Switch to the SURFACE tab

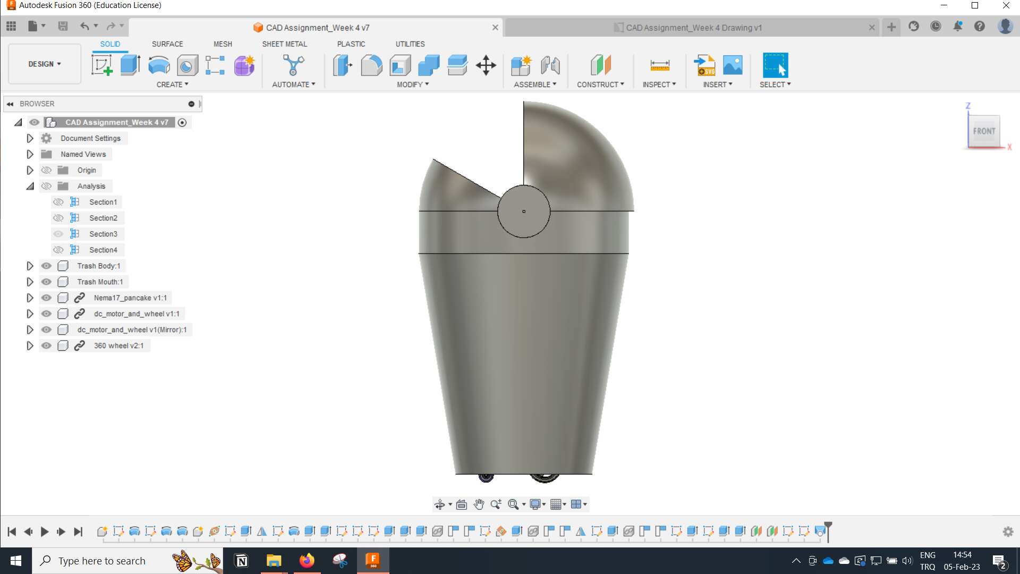(x=167, y=44)
